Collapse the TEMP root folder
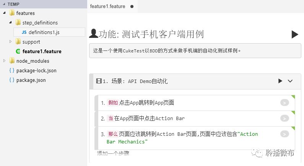304x166 pixels. pyautogui.click(x=4, y=4)
